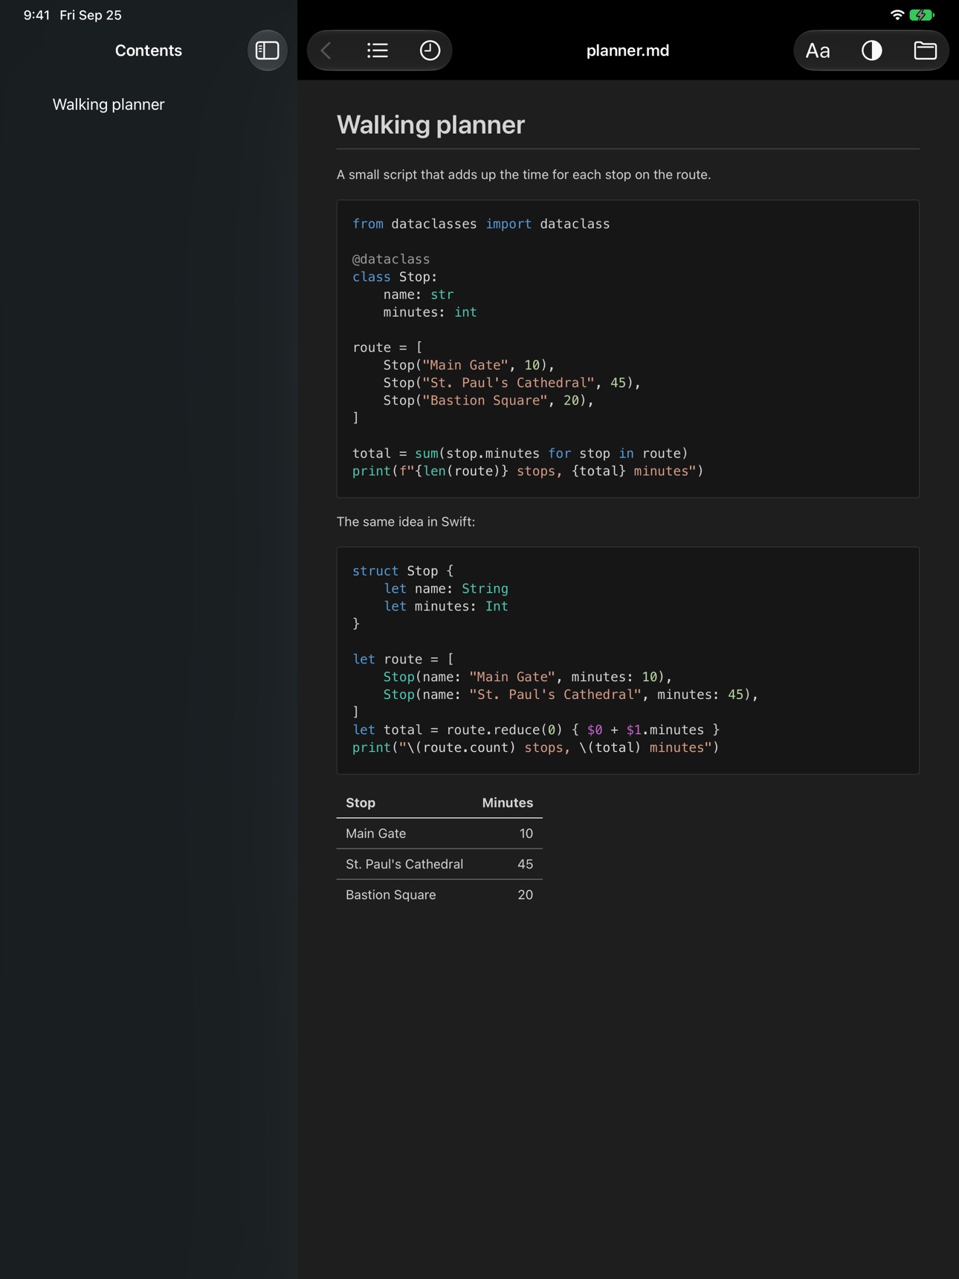Click the Stop("Bastion Square", 20) line
This screenshot has width=959, height=1279.
pos(488,401)
